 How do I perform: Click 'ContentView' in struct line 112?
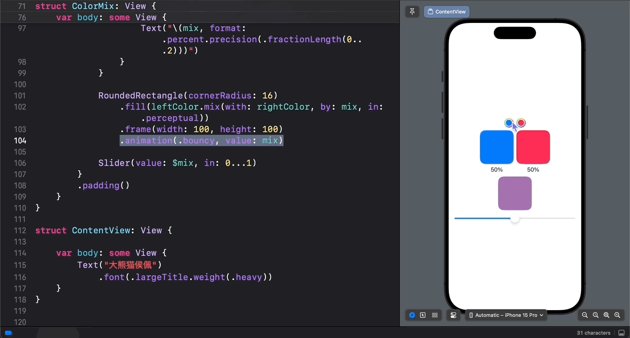click(x=101, y=231)
